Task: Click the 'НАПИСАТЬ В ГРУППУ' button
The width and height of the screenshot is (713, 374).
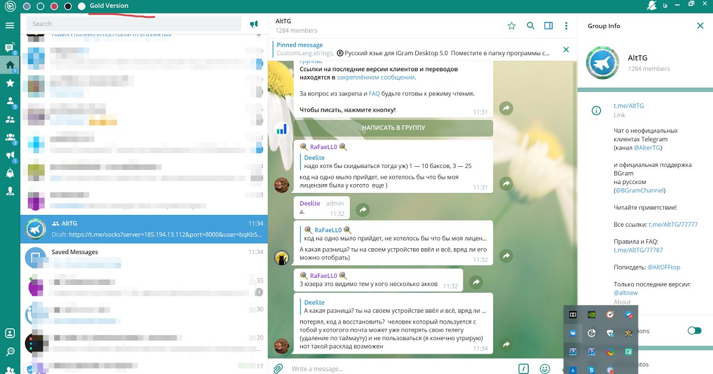Action: pyautogui.click(x=393, y=128)
